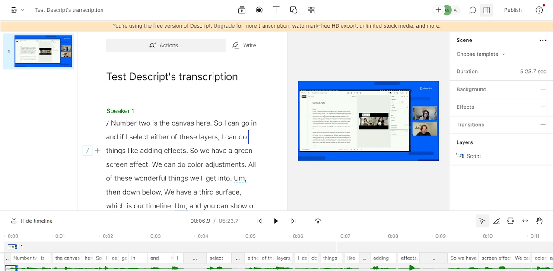Viewport: 553px width, 271px height.
Task: Open the Choose template dropdown
Action: pyautogui.click(x=480, y=54)
